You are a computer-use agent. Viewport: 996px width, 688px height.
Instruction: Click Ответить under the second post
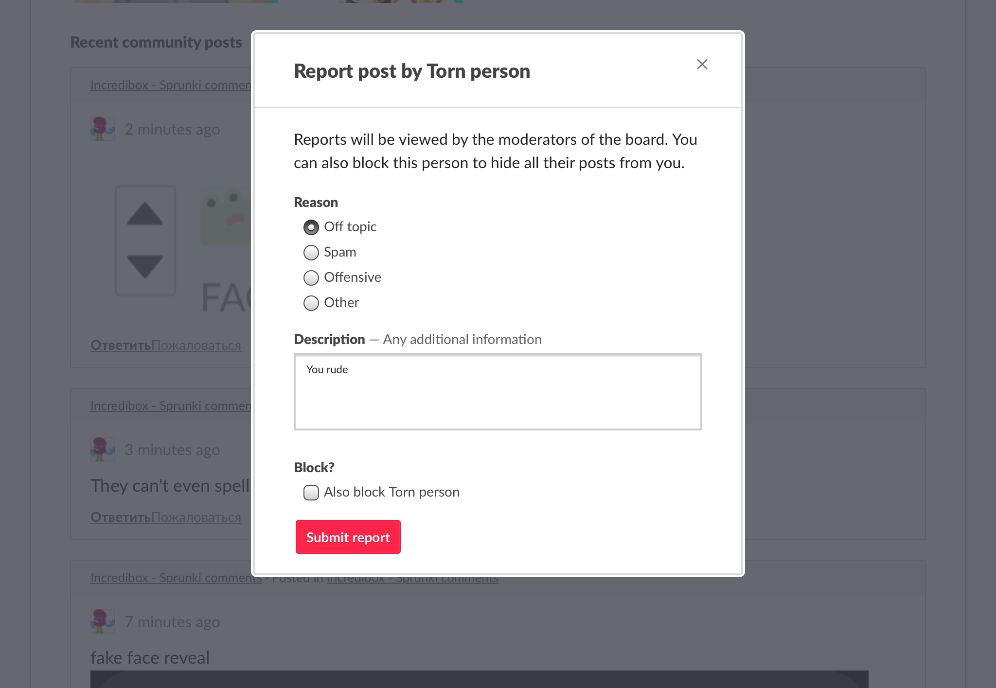121,517
